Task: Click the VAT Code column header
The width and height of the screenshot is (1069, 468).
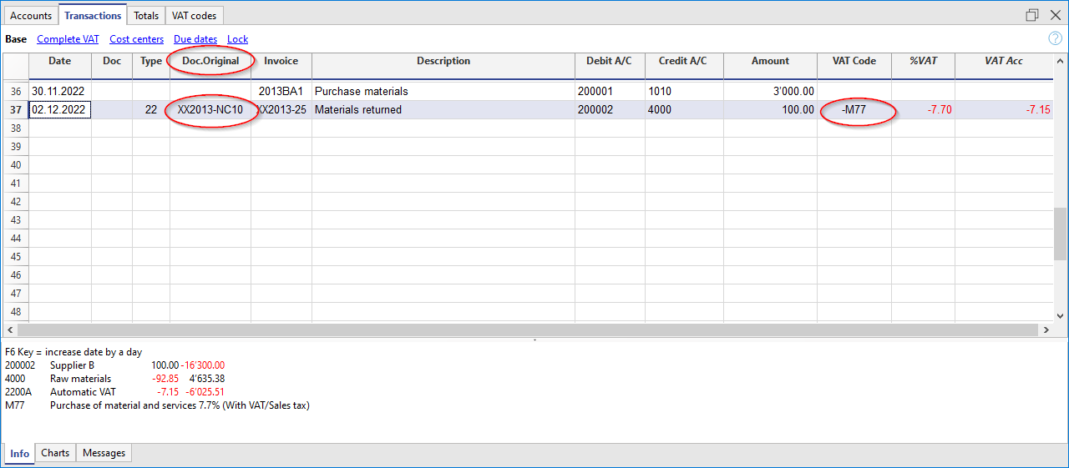Action: [854, 66]
